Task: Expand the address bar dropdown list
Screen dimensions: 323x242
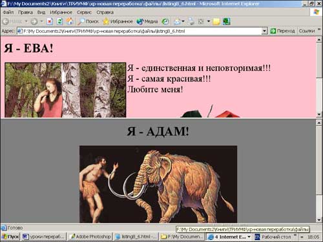Action: 265,31
